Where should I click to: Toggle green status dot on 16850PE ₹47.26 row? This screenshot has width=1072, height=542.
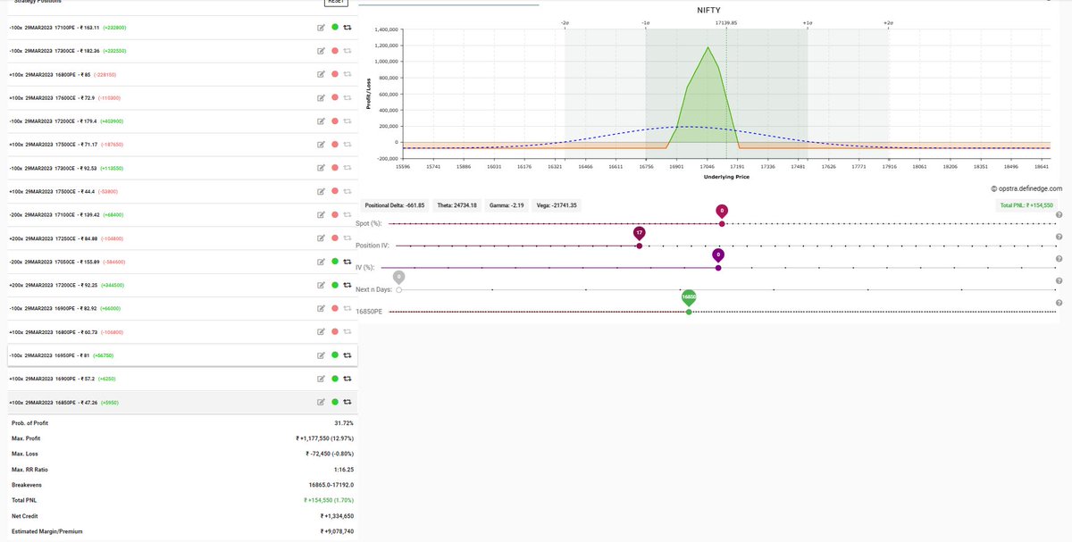pyautogui.click(x=334, y=403)
